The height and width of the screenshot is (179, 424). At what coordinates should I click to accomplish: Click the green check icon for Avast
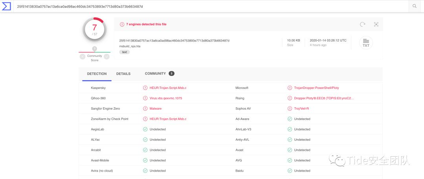point(290,150)
